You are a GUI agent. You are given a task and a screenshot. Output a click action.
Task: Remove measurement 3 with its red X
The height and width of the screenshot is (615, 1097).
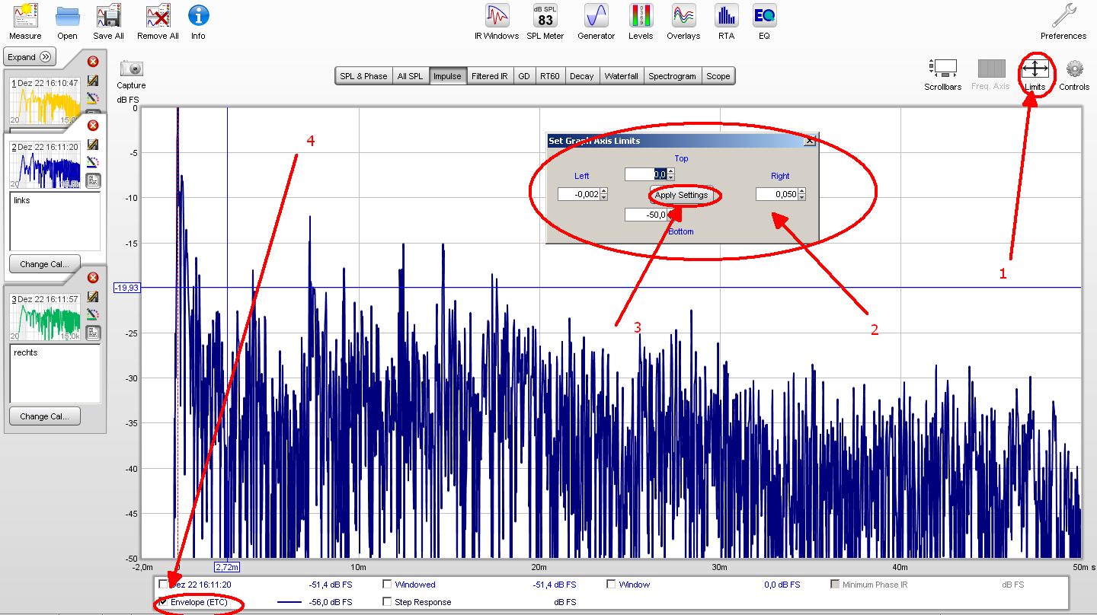[93, 278]
